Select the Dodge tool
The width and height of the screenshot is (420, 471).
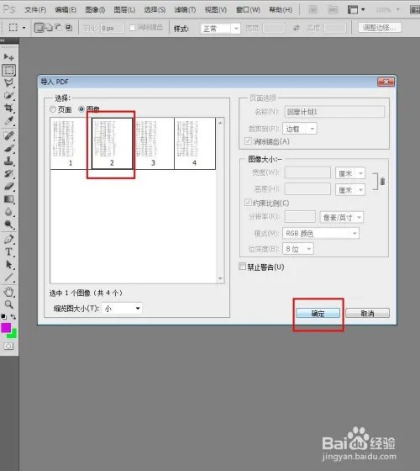coord(8,224)
